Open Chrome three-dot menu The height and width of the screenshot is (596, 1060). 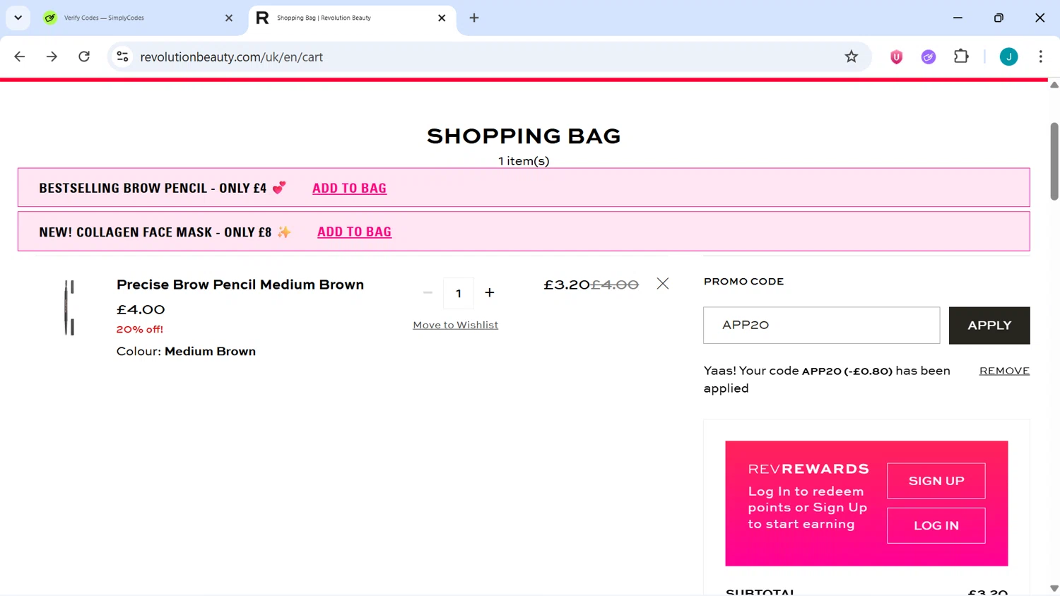pos(1040,56)
